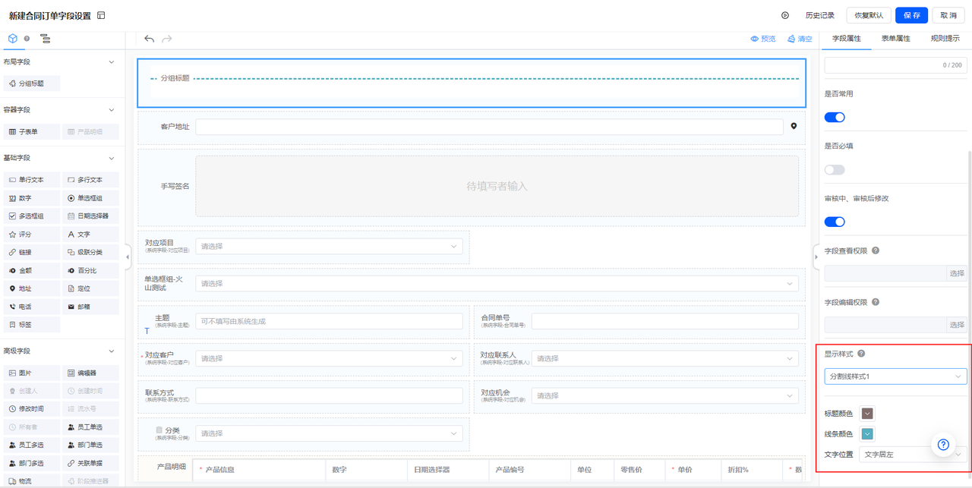Click the help icon beside 显示样式
Screen dimensions: 972x488
point(861,354)
